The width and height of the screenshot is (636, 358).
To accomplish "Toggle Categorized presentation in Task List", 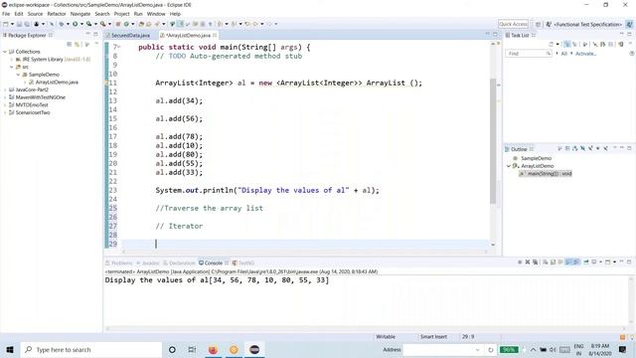I will (x=567, y=44).
